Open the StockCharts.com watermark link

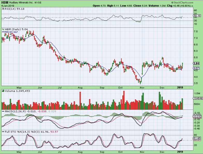point(182,2)
